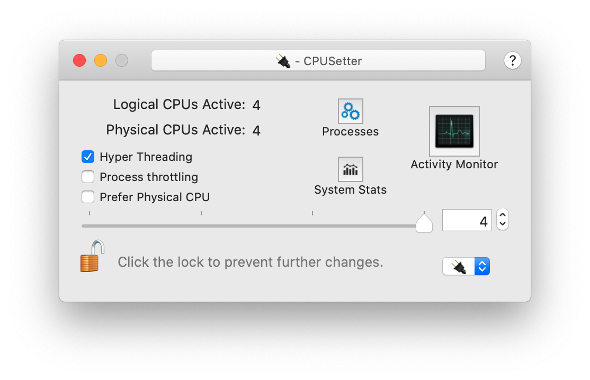The width and height of the screenshot is (590, 380).
Task: Increase CPU count with stepper up arrow
Action: pos(502,215)
